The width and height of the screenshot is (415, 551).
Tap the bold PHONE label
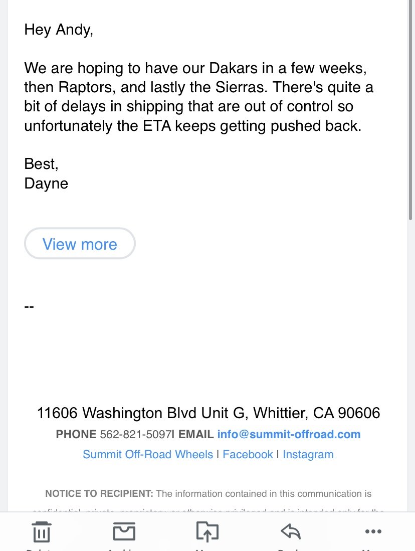click(x=76, y=434)
